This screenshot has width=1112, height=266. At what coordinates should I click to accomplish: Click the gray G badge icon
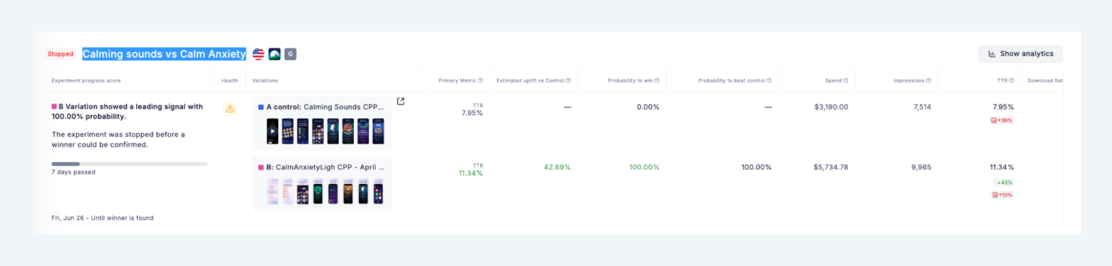[290, 54]
